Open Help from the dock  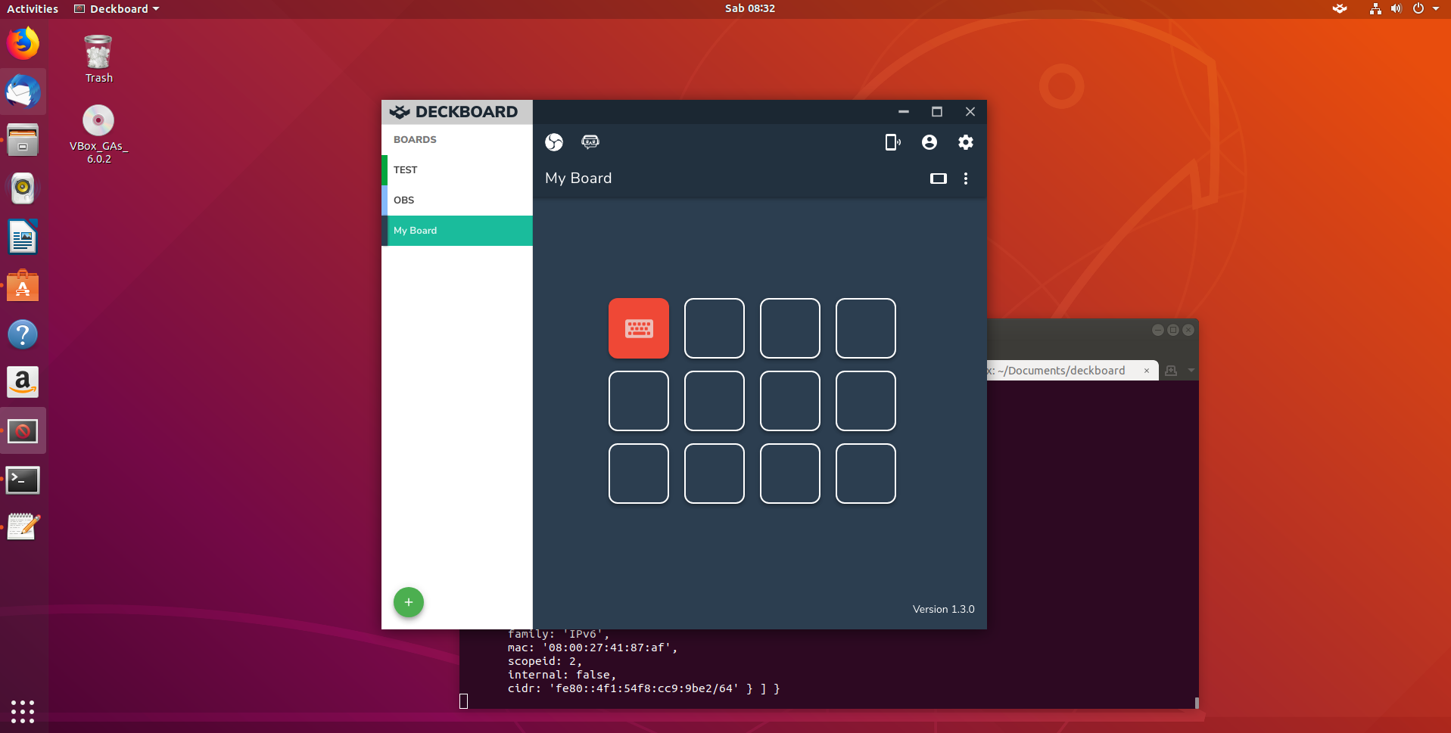click(23, 334)
